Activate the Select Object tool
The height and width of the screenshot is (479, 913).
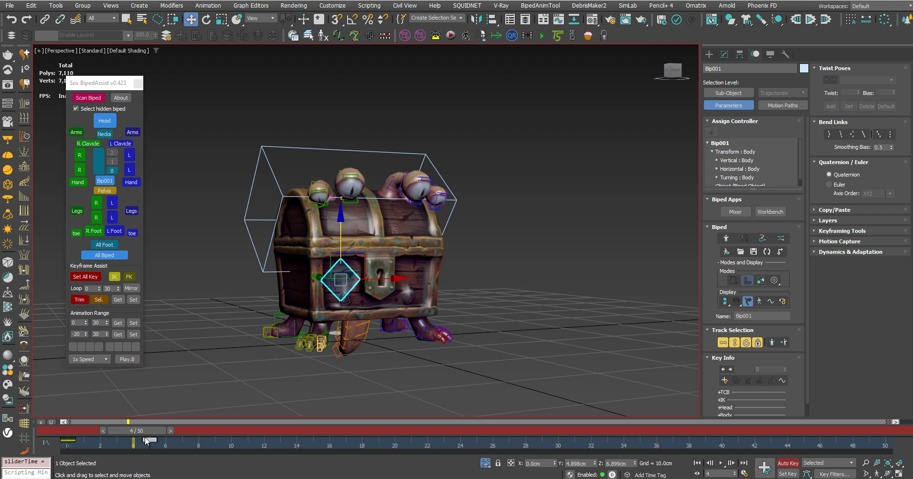pyautogui.click(x=127, y=19)
